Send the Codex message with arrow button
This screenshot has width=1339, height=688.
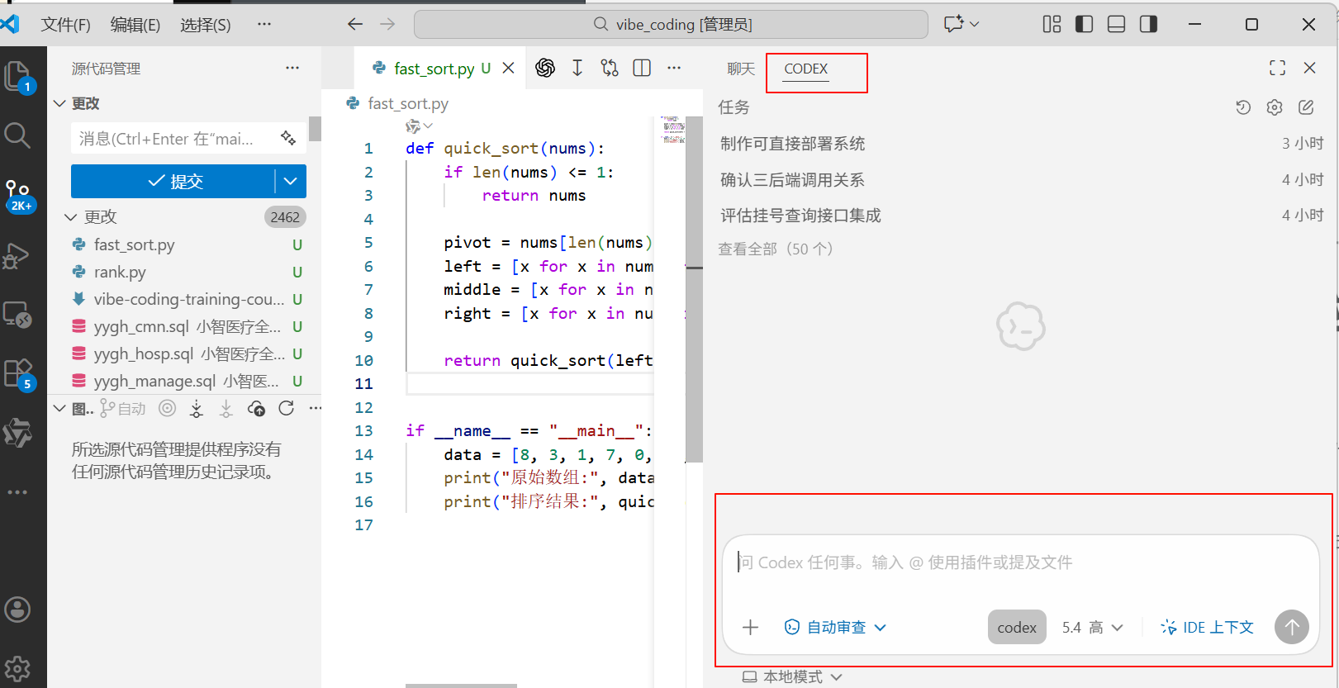point(1292,628)
